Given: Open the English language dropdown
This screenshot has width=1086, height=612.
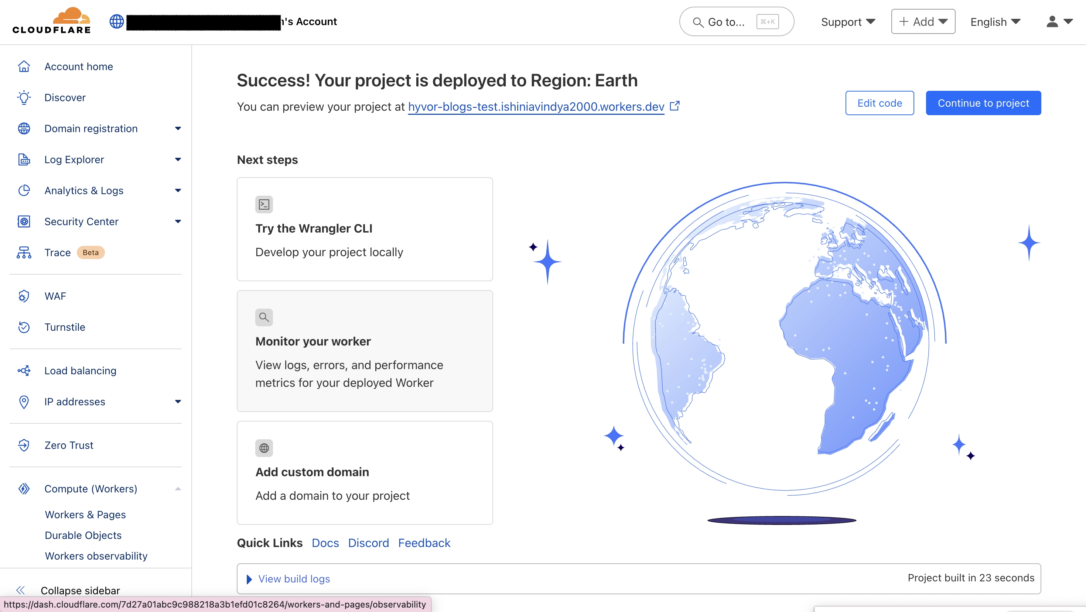Looking at the screenshot, I should click(x=995, y=22).
